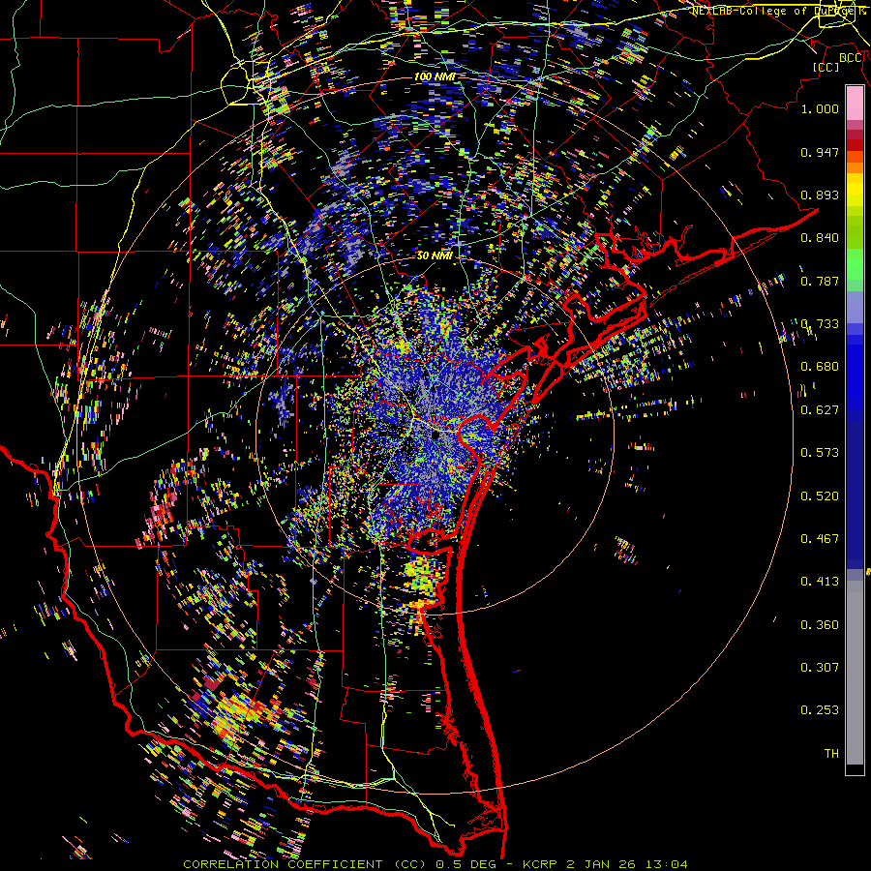Click the 100 NMI range ring label
The image size is (871, 871).
click(435, 76)
